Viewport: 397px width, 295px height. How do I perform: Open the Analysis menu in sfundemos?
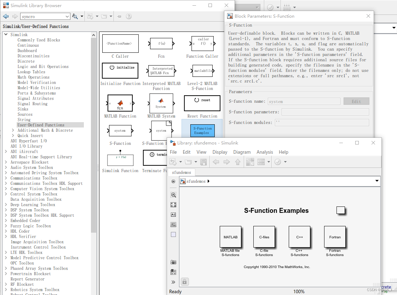point(265,152)
